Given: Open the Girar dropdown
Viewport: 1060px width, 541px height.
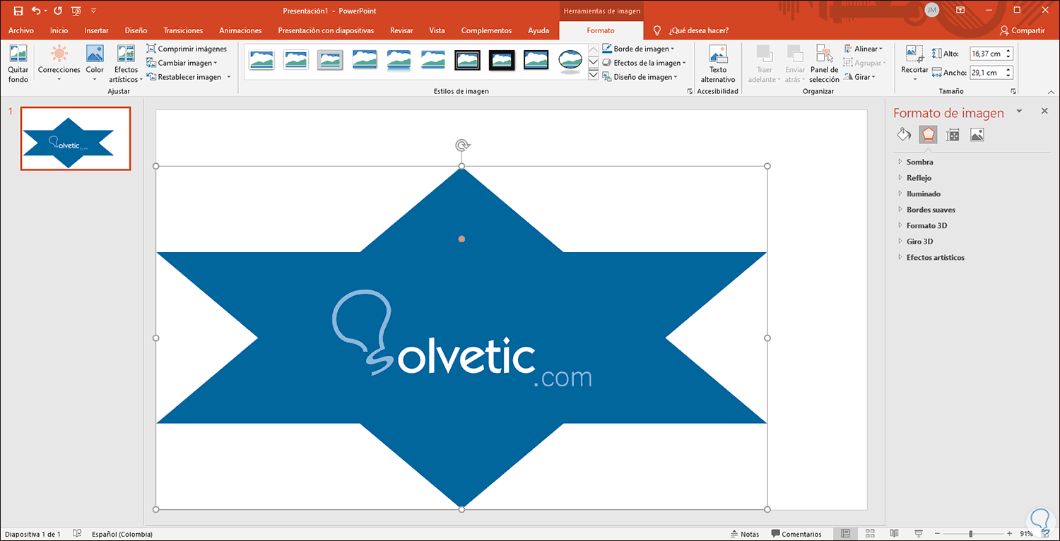Looking at the screenshot, I should (860, 77).
